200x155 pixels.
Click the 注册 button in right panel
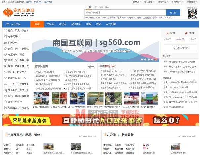tap(189, 33)
